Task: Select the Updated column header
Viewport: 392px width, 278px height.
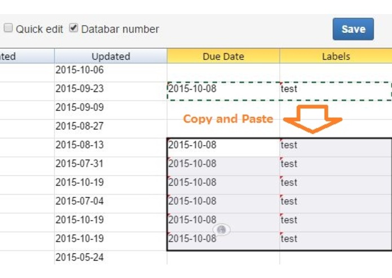Action: [111, 56]
